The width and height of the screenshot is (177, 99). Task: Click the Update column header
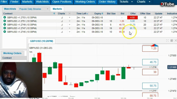[x=158, y=13]
